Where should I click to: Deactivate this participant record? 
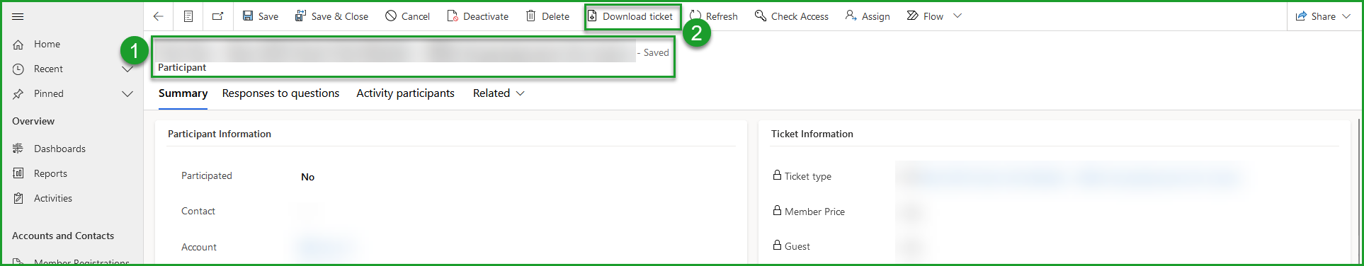click(478, 16)
